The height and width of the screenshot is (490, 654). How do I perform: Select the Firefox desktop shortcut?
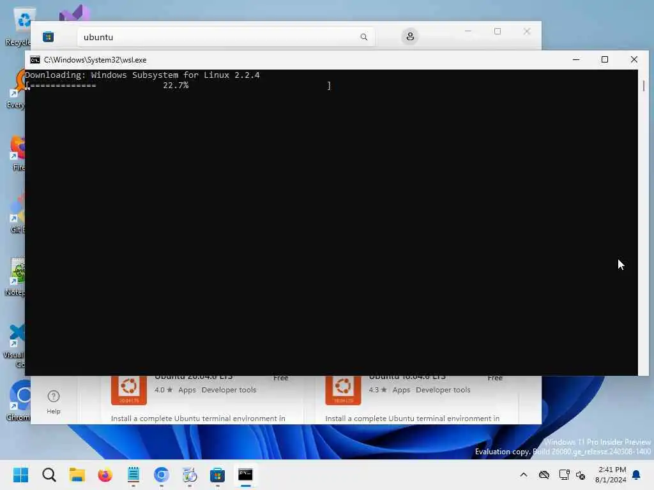[19, 153]
